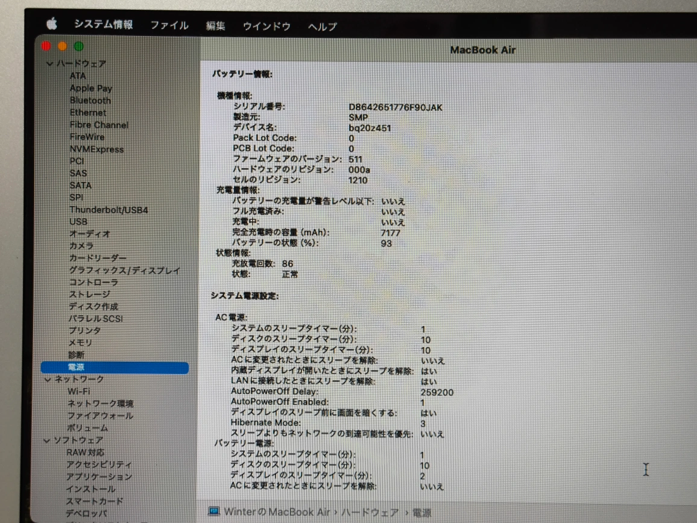697x523 pixels.
Task: Select Wi-Fi under network section
Action: point(79,392)
